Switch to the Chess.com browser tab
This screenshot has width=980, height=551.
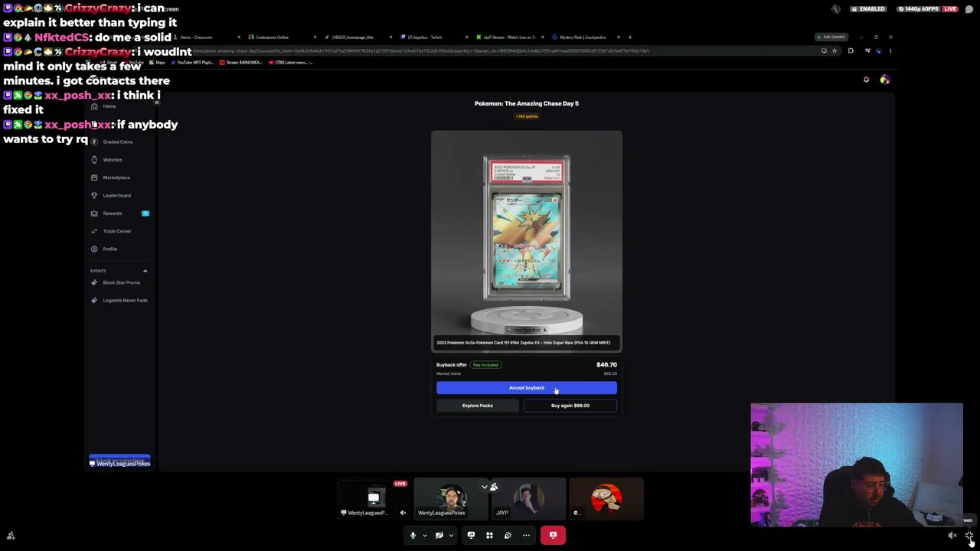(x=207, y=37)
